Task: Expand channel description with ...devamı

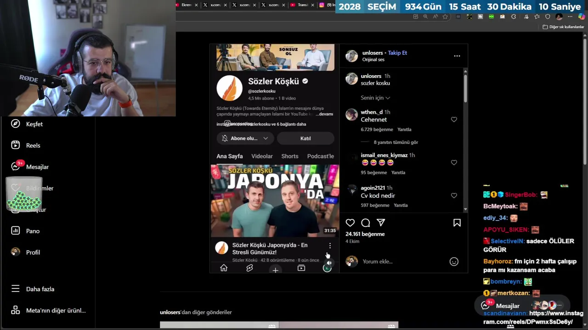Action: coord(324,114)
